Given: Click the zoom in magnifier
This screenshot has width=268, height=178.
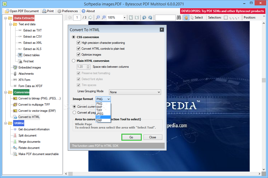Looking at the screenshot, I should tap(104, 18).
